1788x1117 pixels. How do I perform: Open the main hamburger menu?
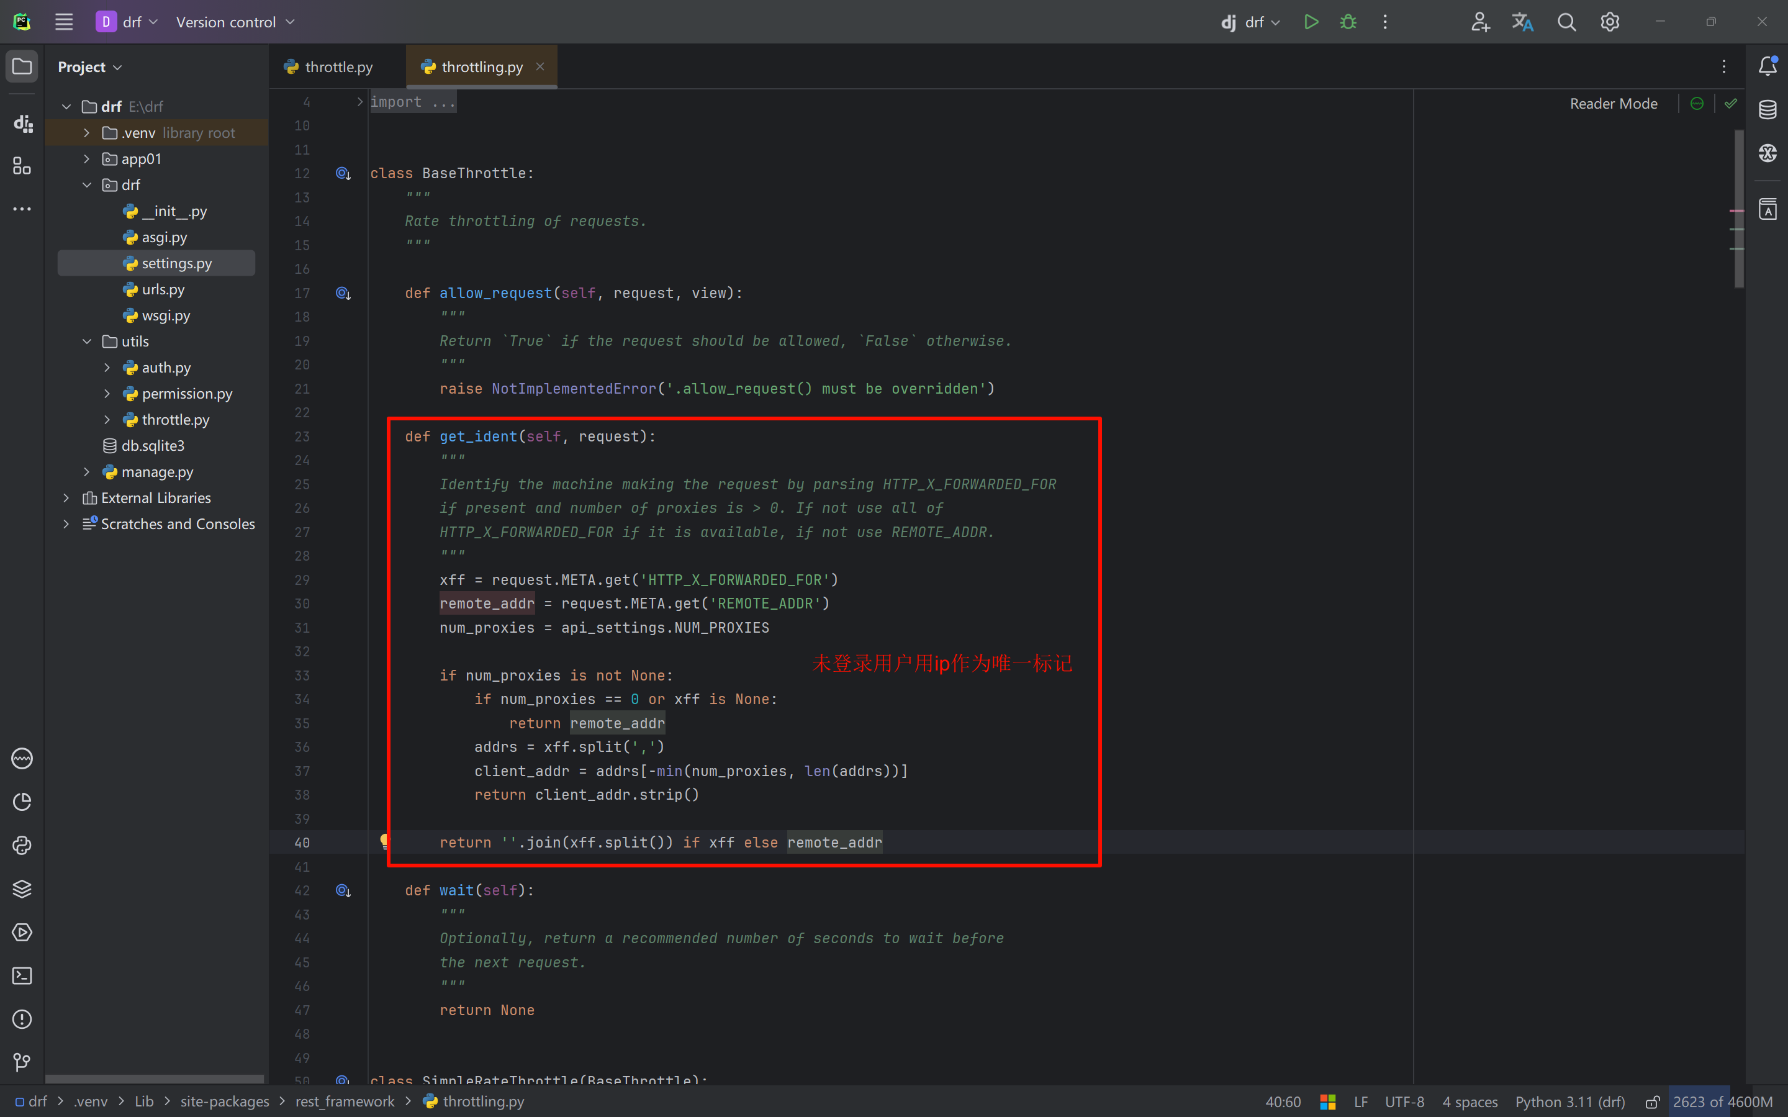click(64, 22)
